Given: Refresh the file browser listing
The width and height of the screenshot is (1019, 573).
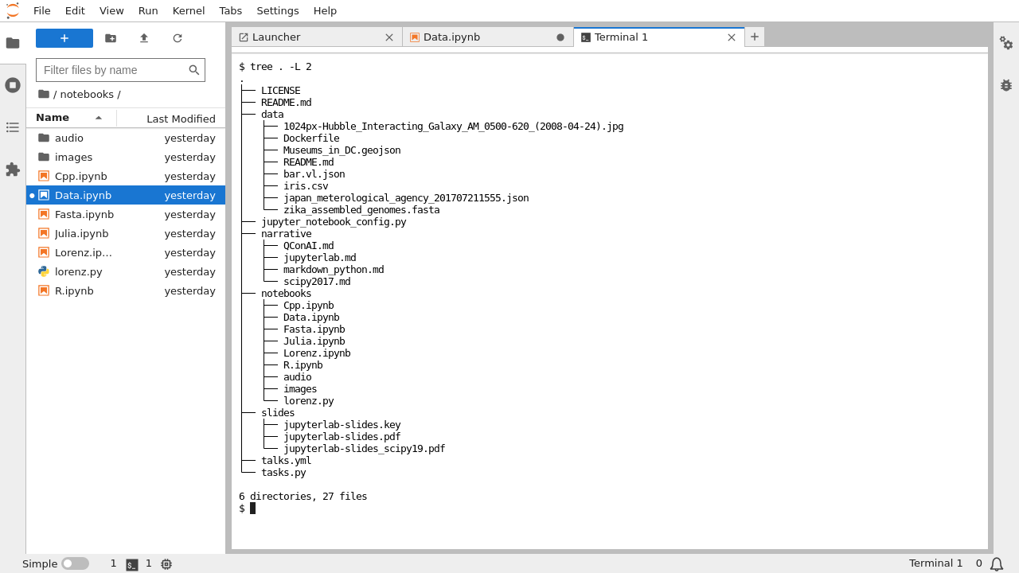Looking at the screenshot, I should 178,37.
